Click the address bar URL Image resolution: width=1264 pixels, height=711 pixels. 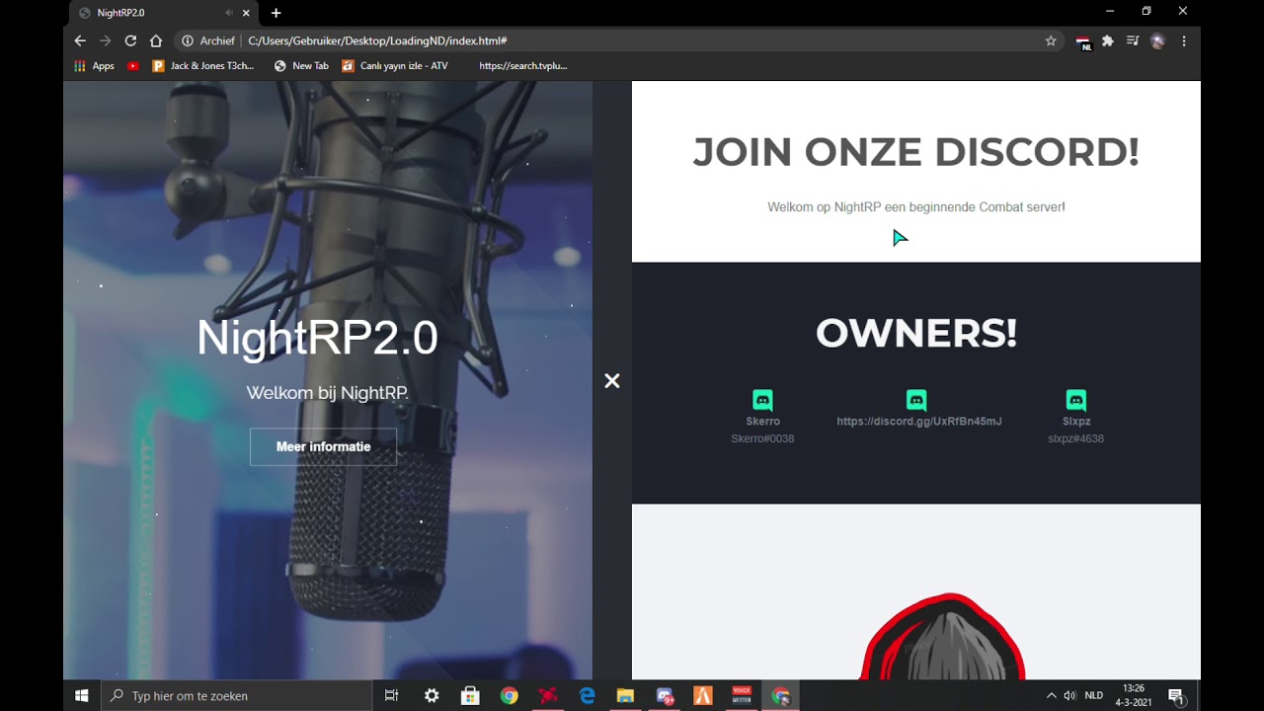[x=377, y=40]
